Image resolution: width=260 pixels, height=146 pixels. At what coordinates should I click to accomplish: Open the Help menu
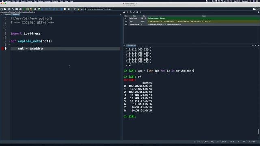[71, 1]
